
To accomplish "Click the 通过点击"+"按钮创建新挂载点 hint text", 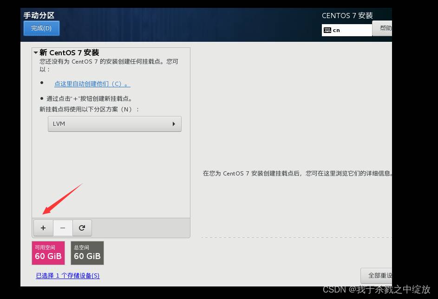I will (x=89, y=99).
